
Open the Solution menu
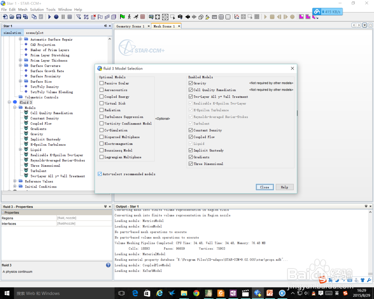(37, 10)
